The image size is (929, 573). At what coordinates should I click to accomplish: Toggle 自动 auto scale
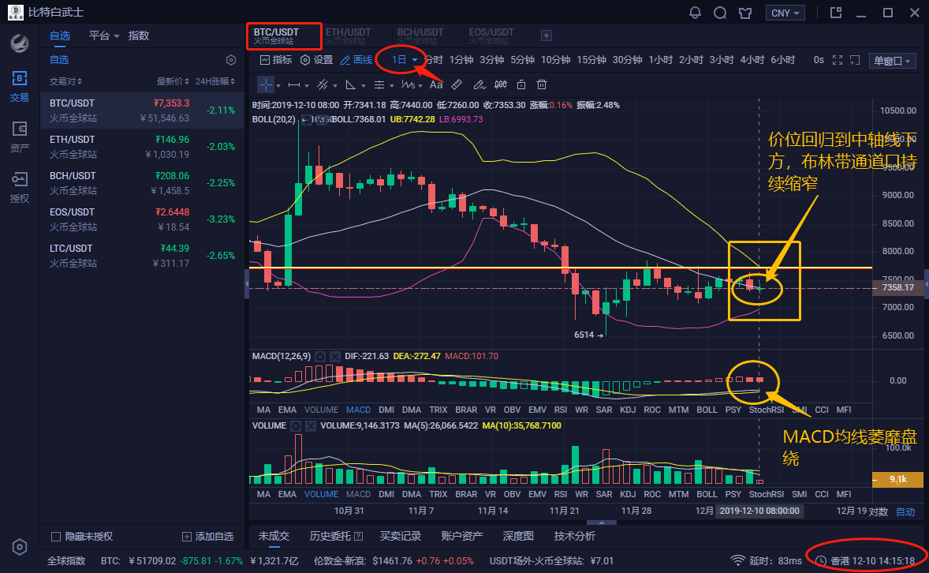click(x=905, y=512)
